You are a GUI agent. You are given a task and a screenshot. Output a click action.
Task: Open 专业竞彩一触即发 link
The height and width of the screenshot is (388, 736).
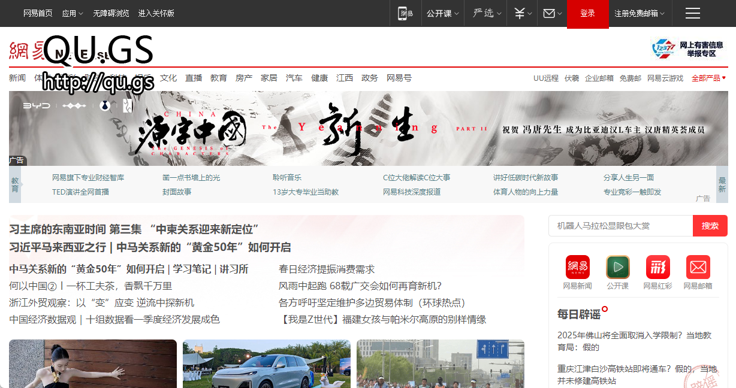coord(632,192)
